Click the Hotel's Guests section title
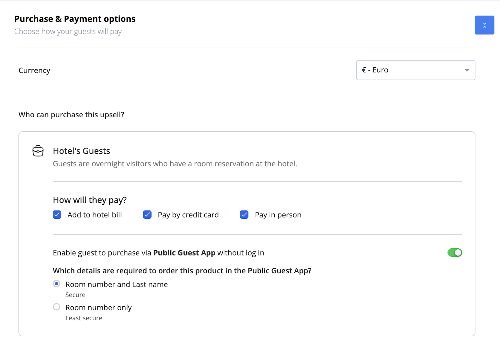The image size is (500, 340). tap(81, 151)
